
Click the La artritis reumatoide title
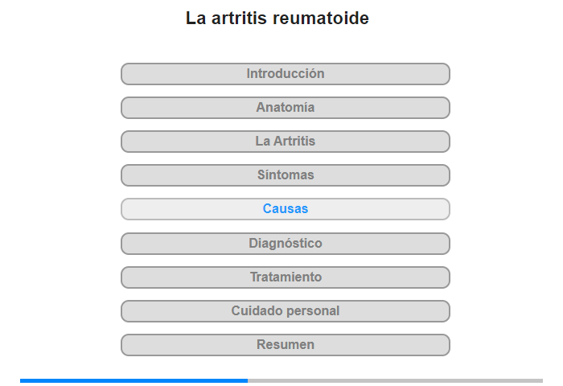pyautogui.click(x=277, y=18)
